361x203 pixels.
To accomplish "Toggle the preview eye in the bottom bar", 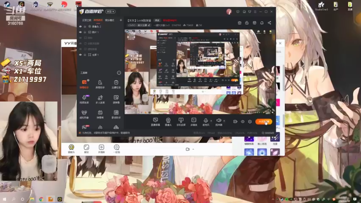I will (243, 121).
